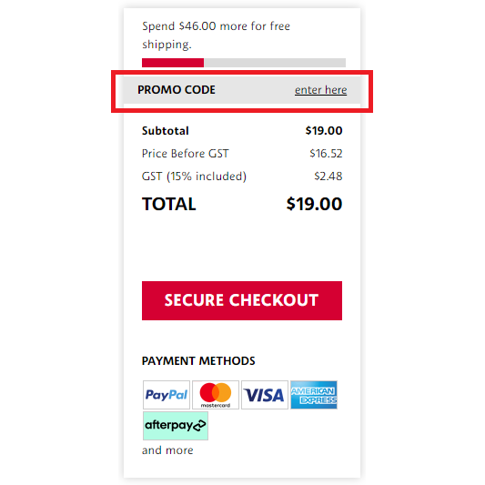
Task: Click the red filled portion of progress bar
Action: click(173, 63)
